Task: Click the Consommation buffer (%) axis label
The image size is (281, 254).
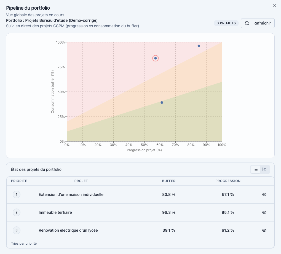Action: click(52, 92)
